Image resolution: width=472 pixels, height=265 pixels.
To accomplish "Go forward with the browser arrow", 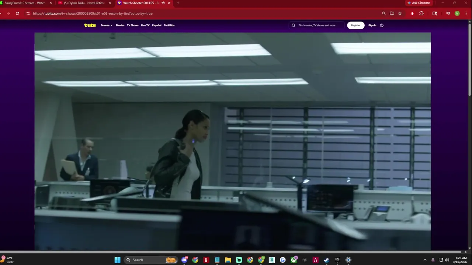I will 8,13.
